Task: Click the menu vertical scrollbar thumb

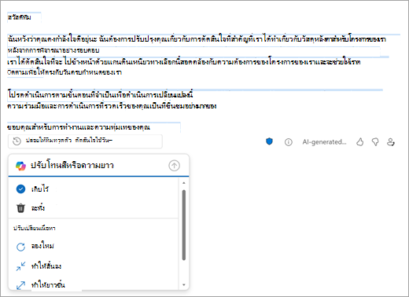Action: click(184, 225)
